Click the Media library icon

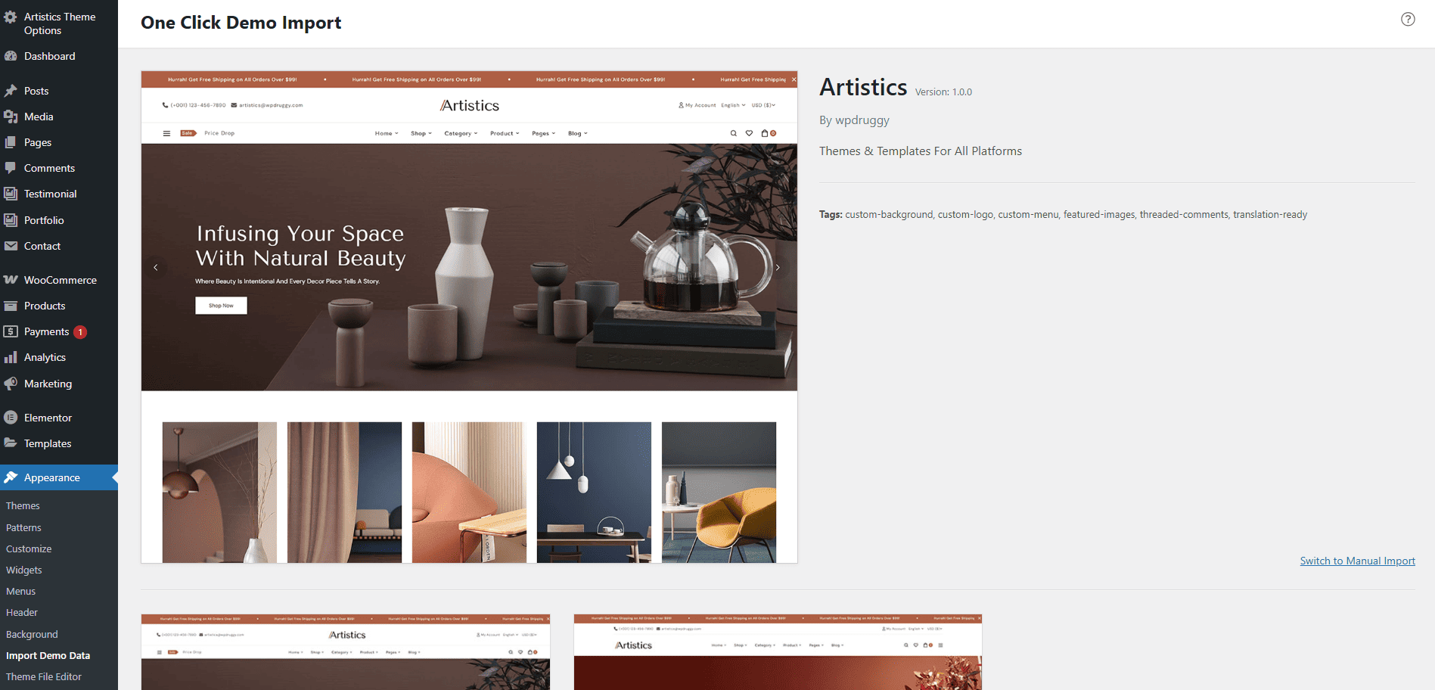coord(11,117)
